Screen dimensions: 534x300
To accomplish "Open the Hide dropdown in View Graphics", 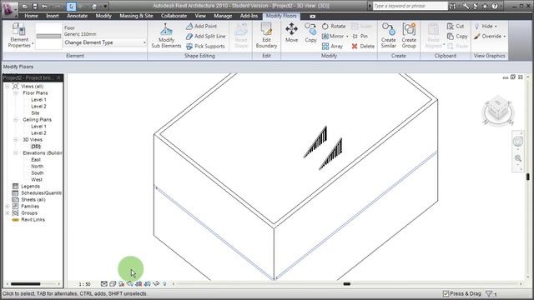I will click(486, 26).
